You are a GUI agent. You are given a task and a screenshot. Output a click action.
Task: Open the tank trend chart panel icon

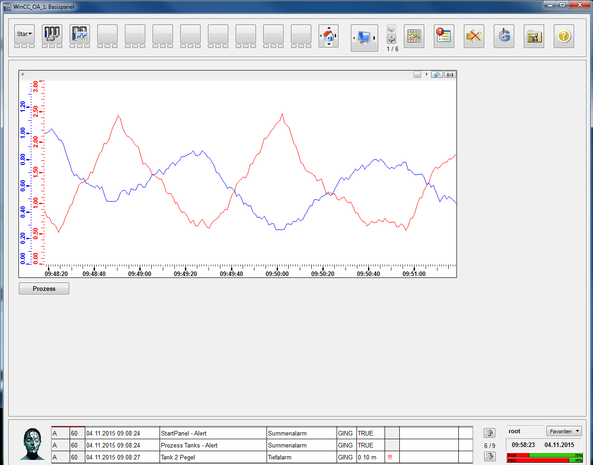(x=80, y=34)
